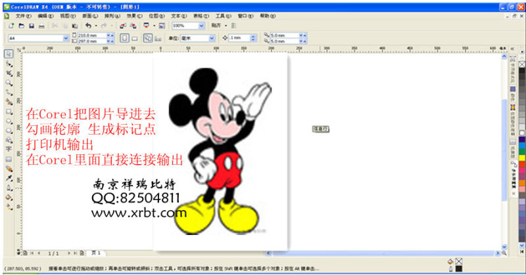Adjust page width 210.0 mm spinner
526x275 pixels.
coord(110,35)
